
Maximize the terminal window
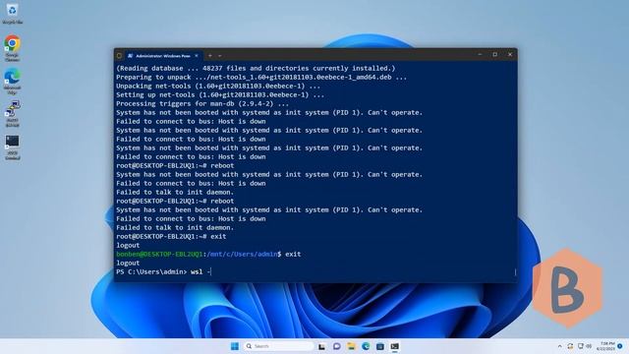(x=495, y=55)
